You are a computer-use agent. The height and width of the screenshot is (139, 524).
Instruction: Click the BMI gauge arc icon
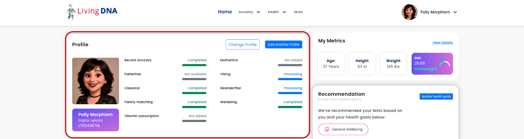coord(445,63)
